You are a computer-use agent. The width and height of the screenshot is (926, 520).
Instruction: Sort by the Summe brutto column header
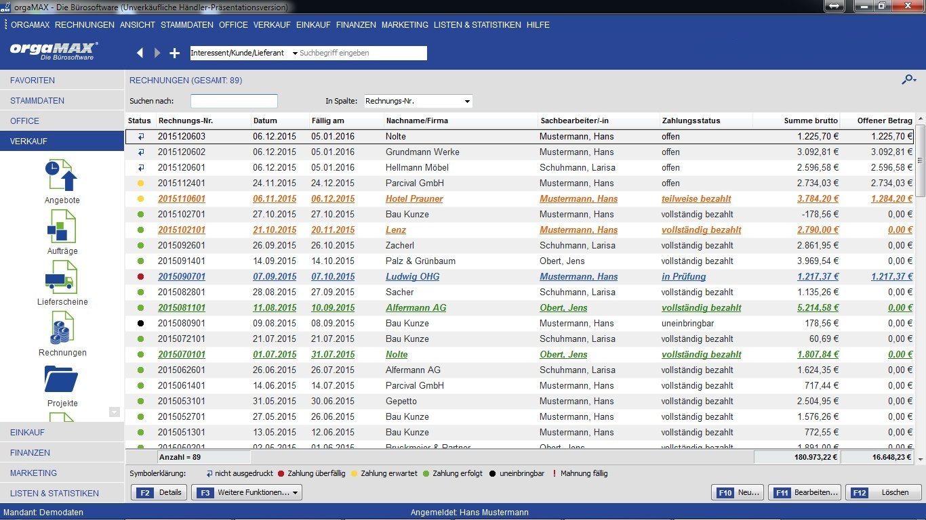tap(797, 121)
